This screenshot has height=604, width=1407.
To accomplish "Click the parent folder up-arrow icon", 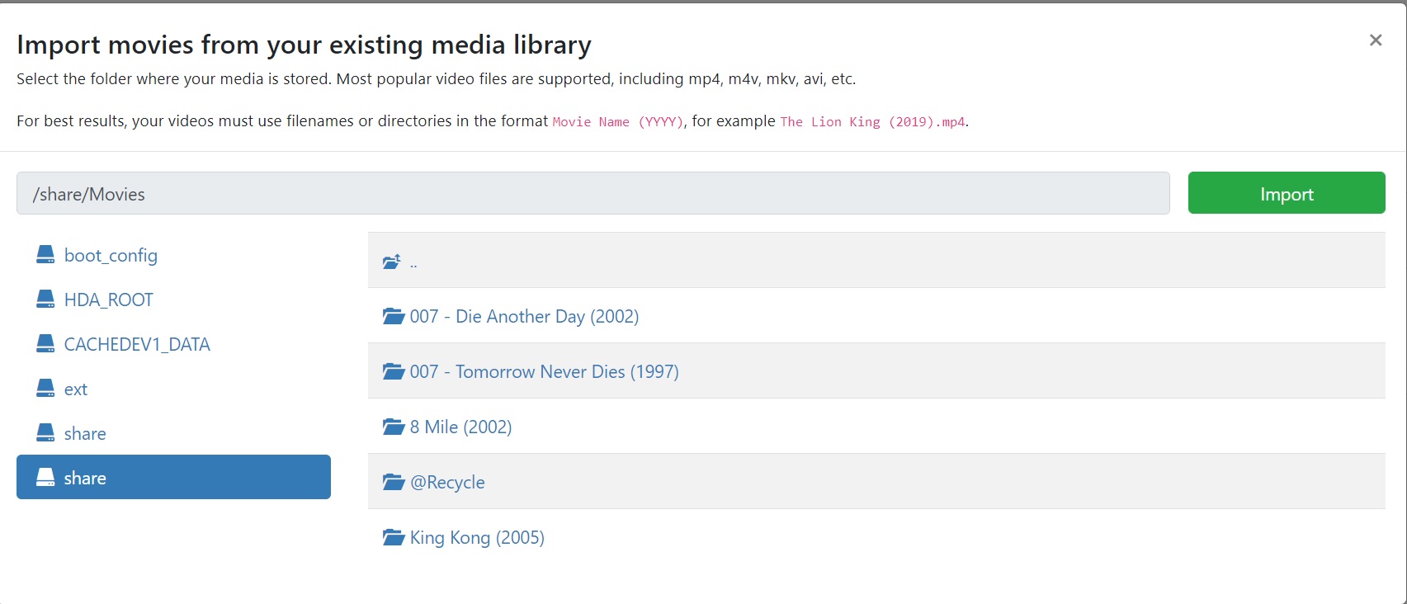I will (392, 262).
